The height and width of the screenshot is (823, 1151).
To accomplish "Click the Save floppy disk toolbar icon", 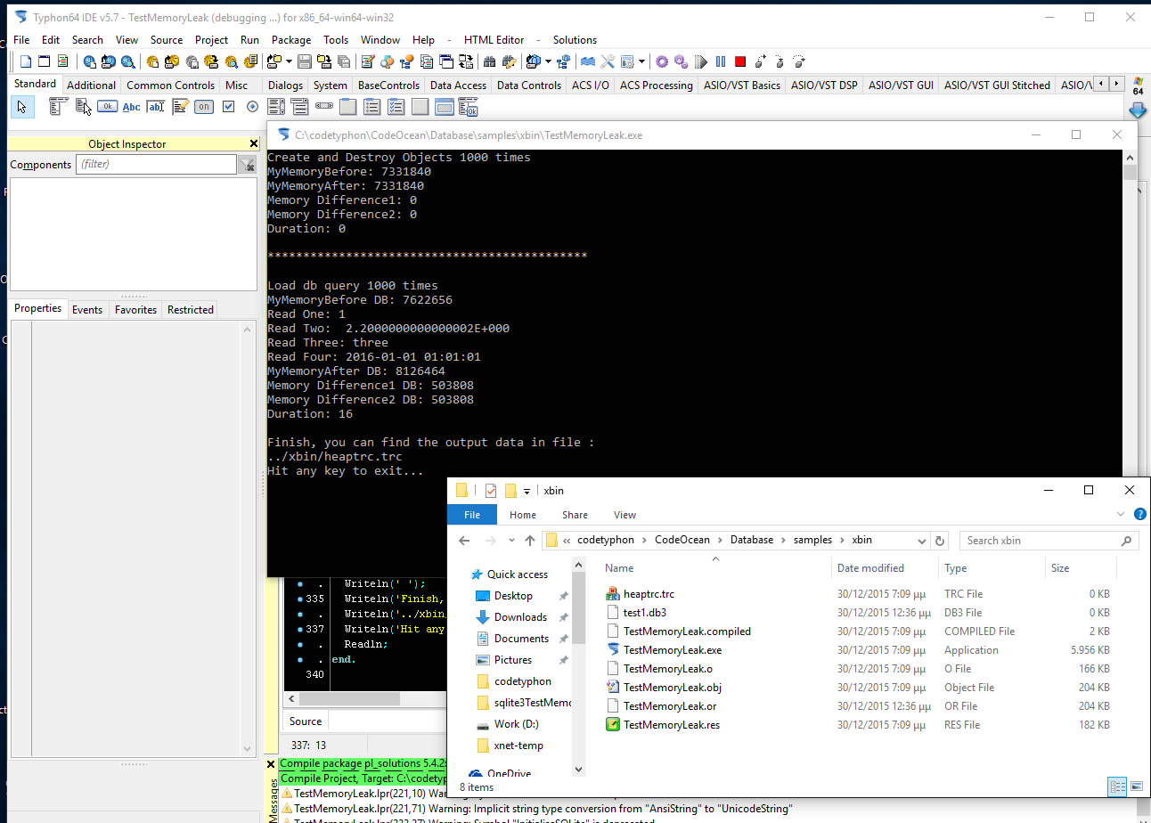I will click(305, 61).
